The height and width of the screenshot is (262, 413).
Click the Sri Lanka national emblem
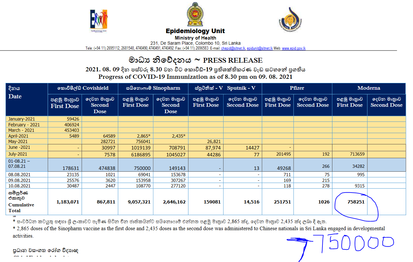tap(195, 14)
